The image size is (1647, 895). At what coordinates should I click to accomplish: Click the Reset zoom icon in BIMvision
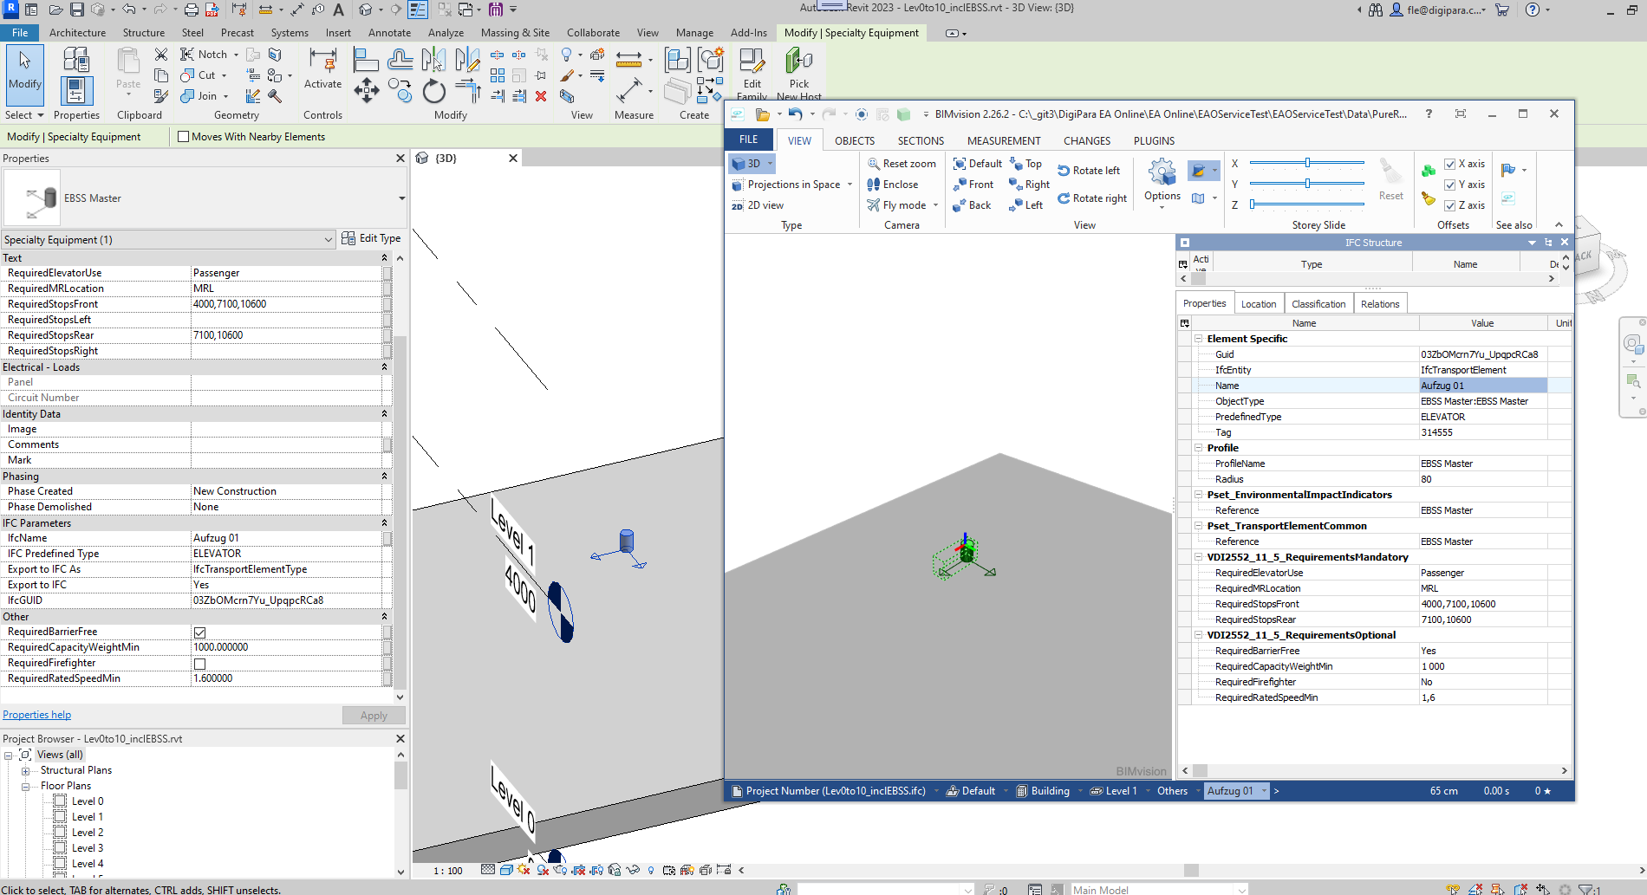(x=874, y=163)
